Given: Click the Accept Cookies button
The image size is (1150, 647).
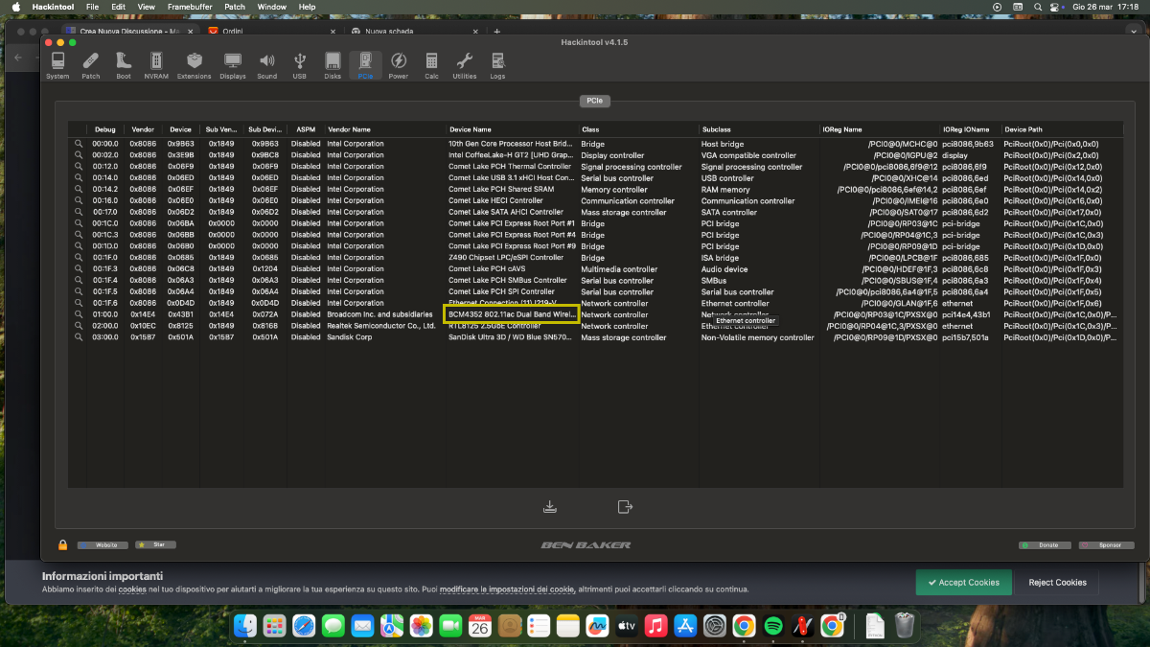Looking at the screenshot, I should (x=963, y=582).
